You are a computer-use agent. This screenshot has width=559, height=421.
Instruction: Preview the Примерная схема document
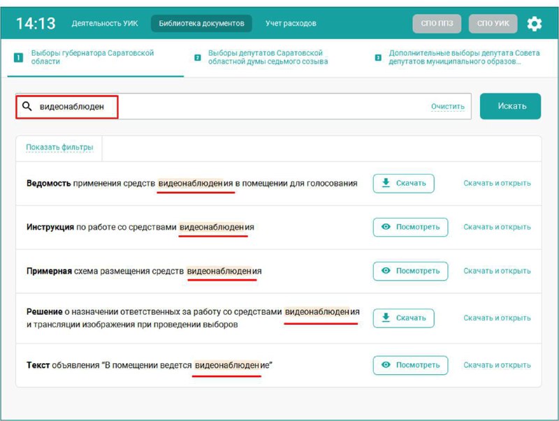click(x=410, y=271)
